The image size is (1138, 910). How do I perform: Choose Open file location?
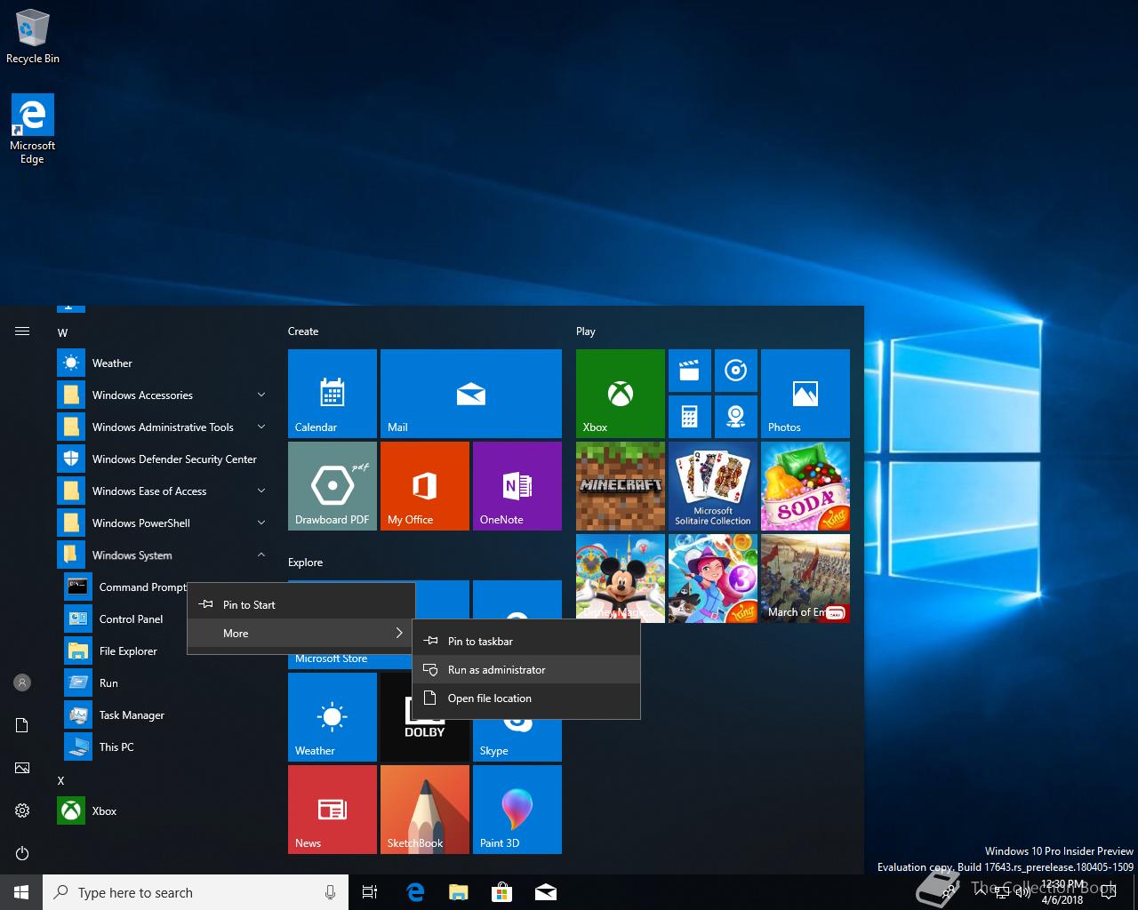526,698
